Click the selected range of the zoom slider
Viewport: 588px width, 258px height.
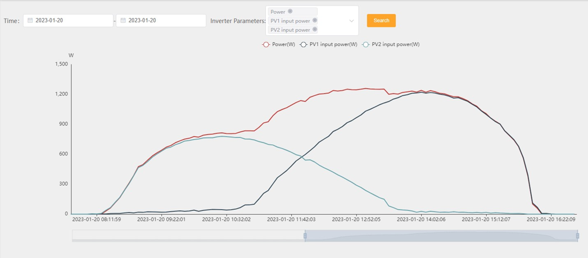coord(441,236)
